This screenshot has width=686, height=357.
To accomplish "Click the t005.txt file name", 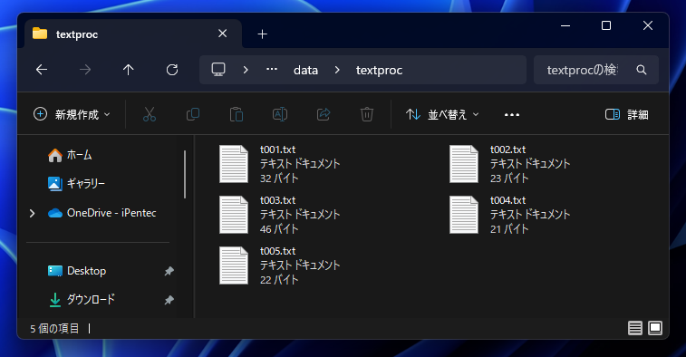I will [x=278, y=251].
